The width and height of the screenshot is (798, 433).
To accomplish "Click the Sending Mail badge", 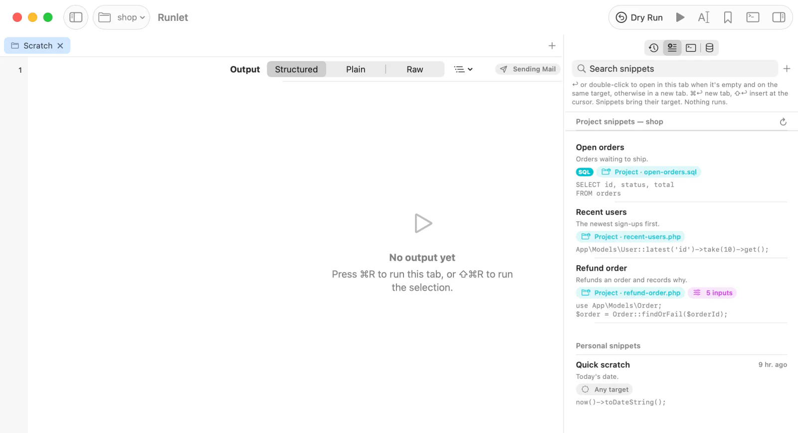I will [528, 69].
